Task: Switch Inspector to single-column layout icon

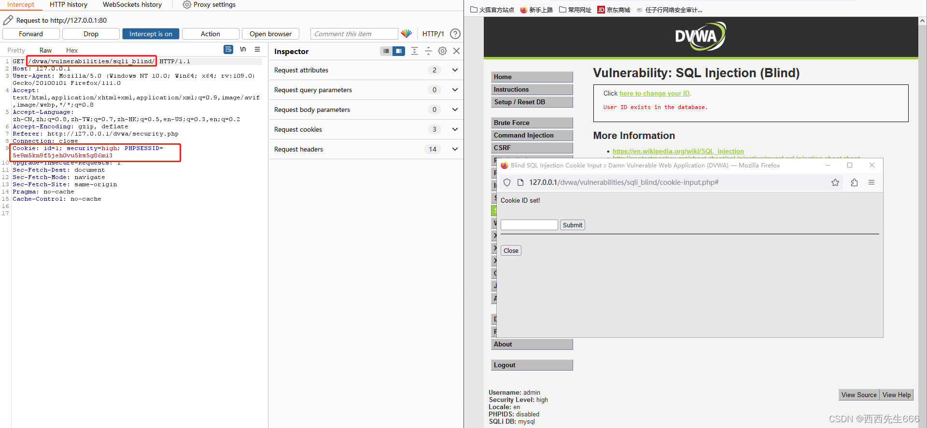Action: pos(386,51)
